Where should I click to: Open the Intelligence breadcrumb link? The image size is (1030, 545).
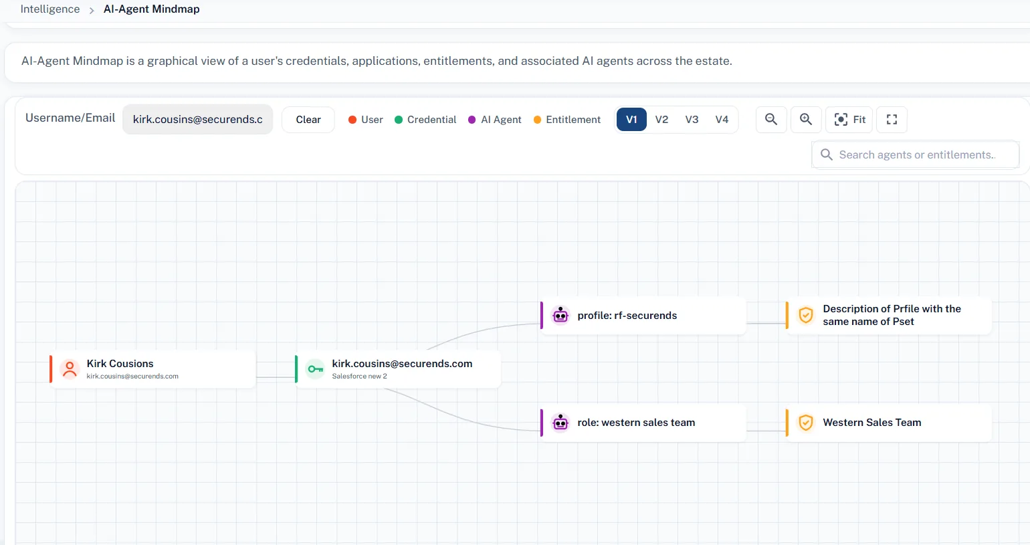click(50, 9)
